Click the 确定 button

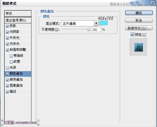point(139,13)
